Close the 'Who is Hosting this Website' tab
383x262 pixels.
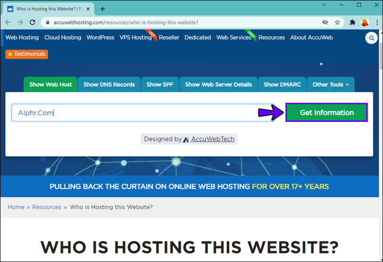(88, 9)
